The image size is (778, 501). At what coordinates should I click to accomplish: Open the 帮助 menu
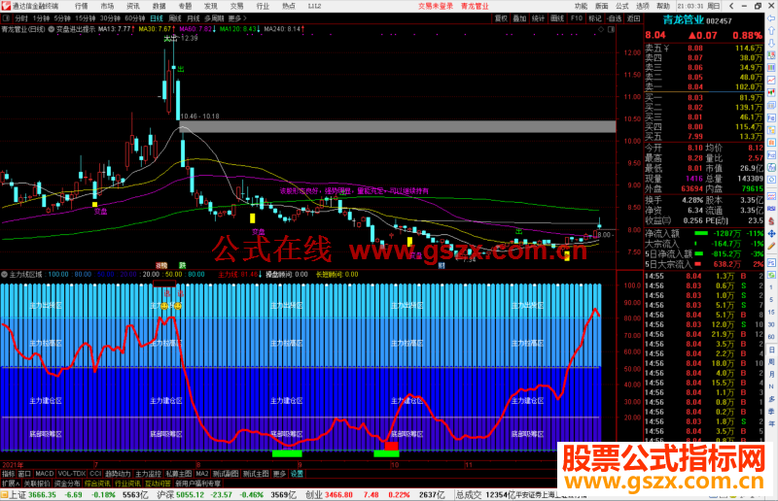pos(663,6)
